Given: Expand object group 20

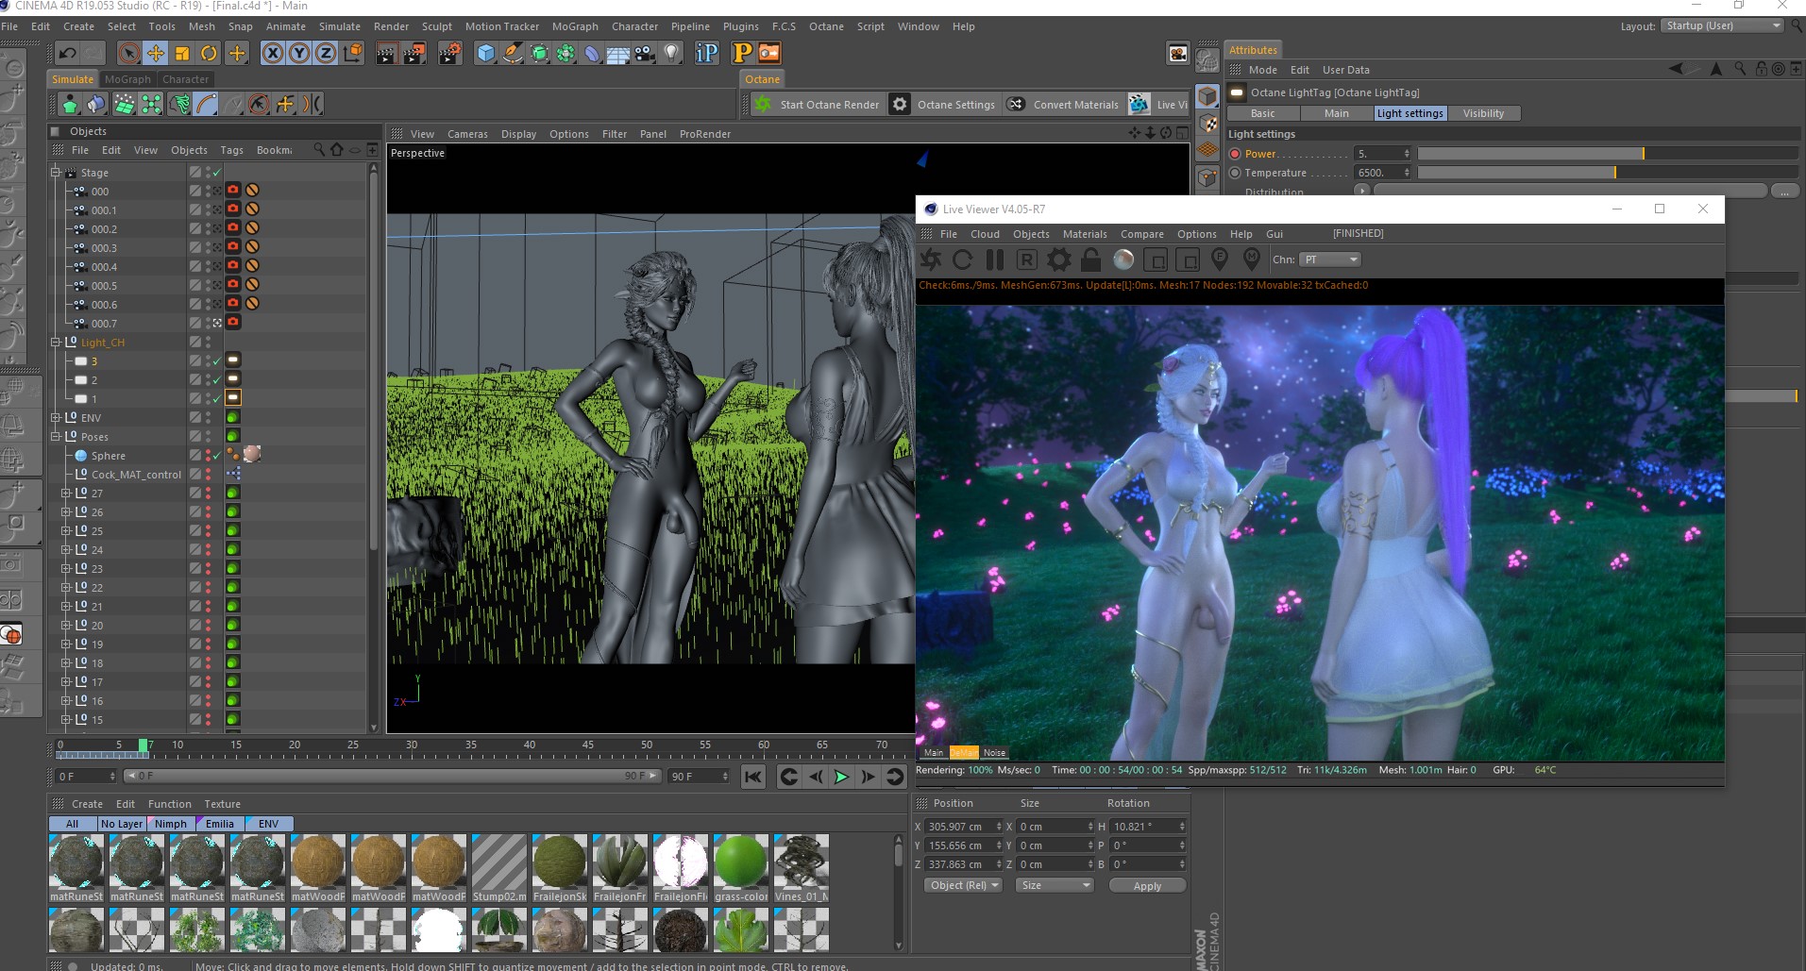Looking at the screenshot, I should coord(66,626).
